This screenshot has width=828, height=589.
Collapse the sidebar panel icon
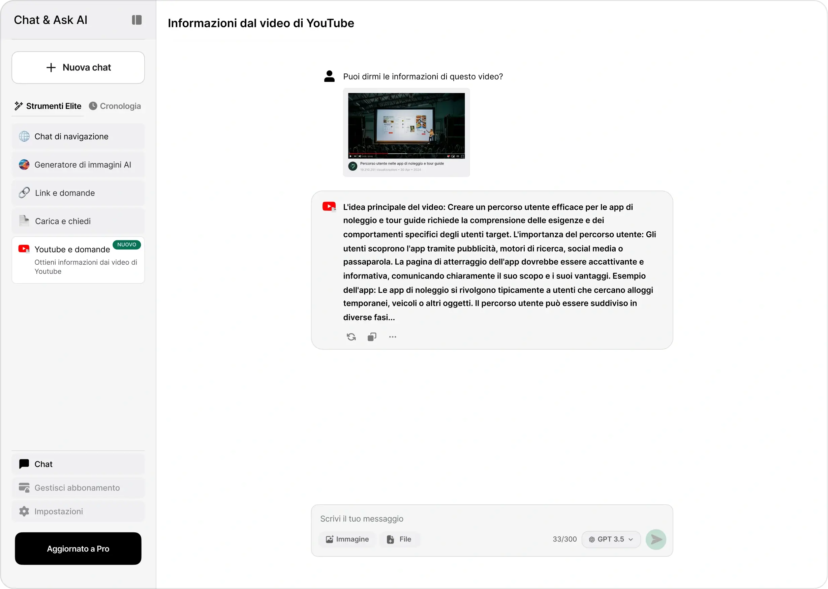click(137, 20)
